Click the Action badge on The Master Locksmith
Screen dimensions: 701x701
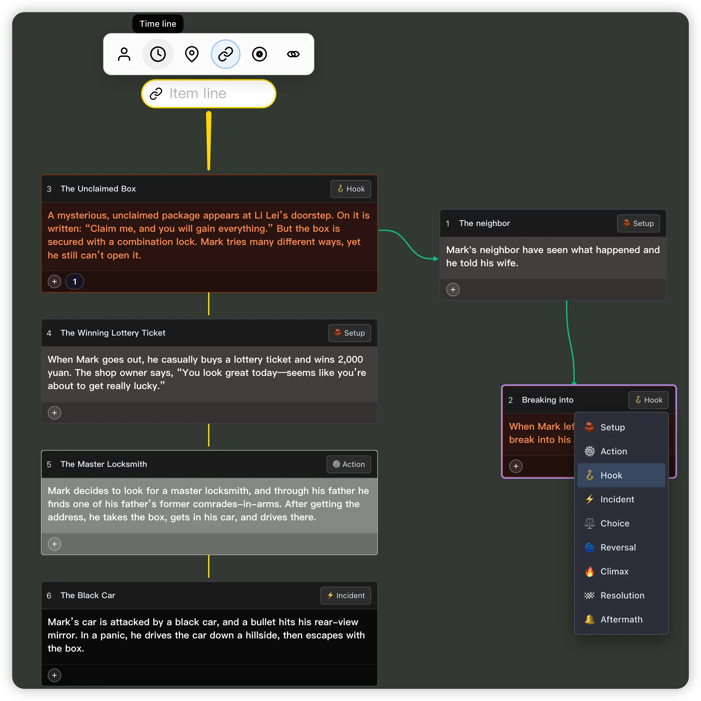coord(348,464)
